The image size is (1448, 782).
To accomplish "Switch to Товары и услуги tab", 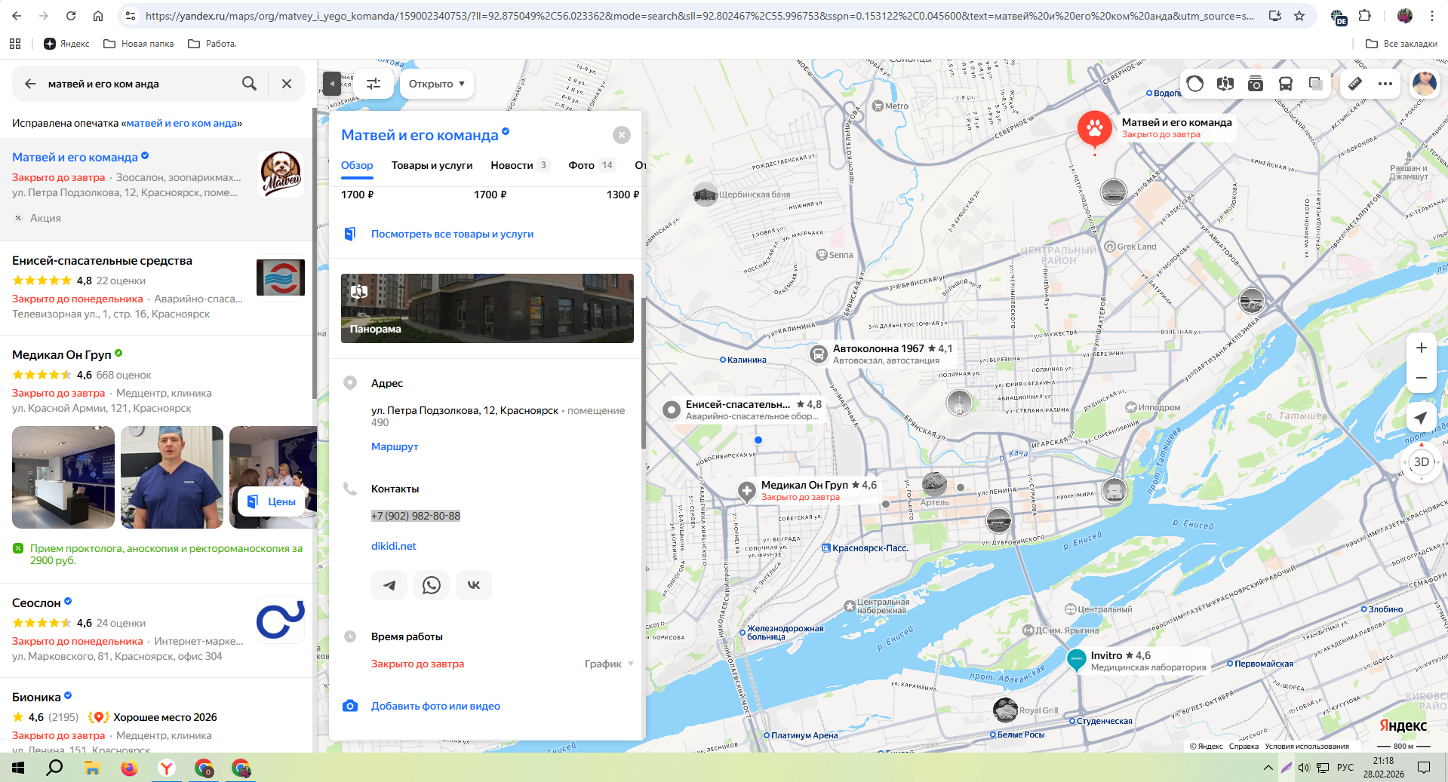I will [432, 165].
